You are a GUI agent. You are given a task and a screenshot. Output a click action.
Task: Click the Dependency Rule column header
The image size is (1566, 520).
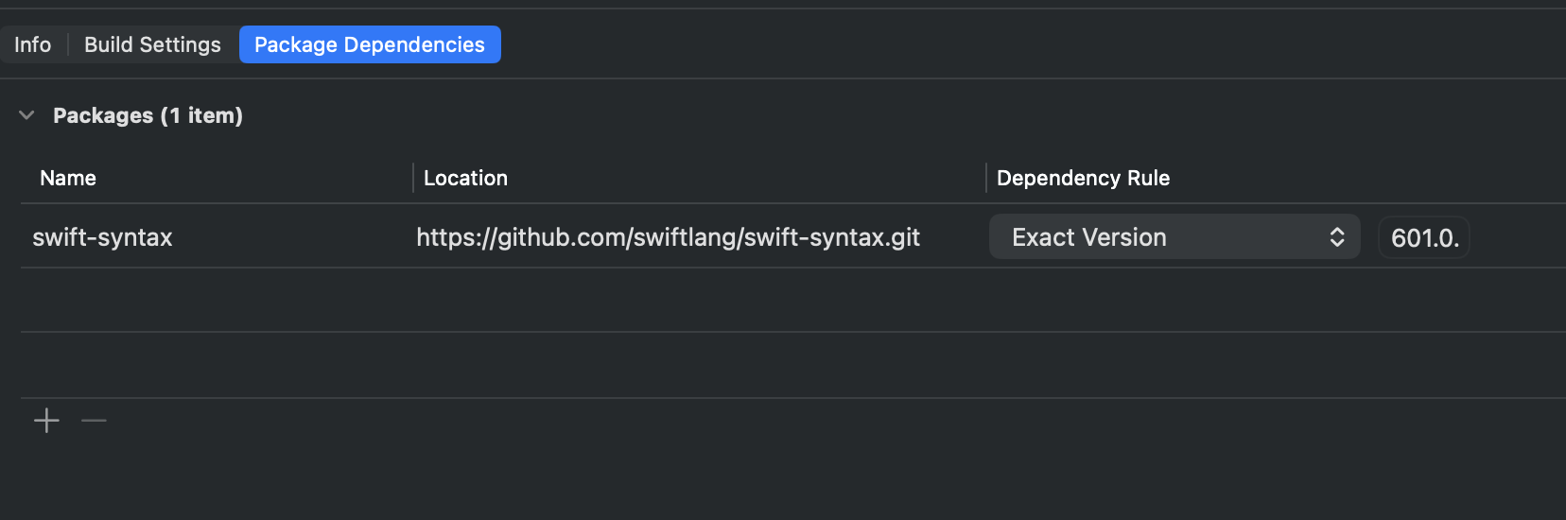tap(1083, 178)
